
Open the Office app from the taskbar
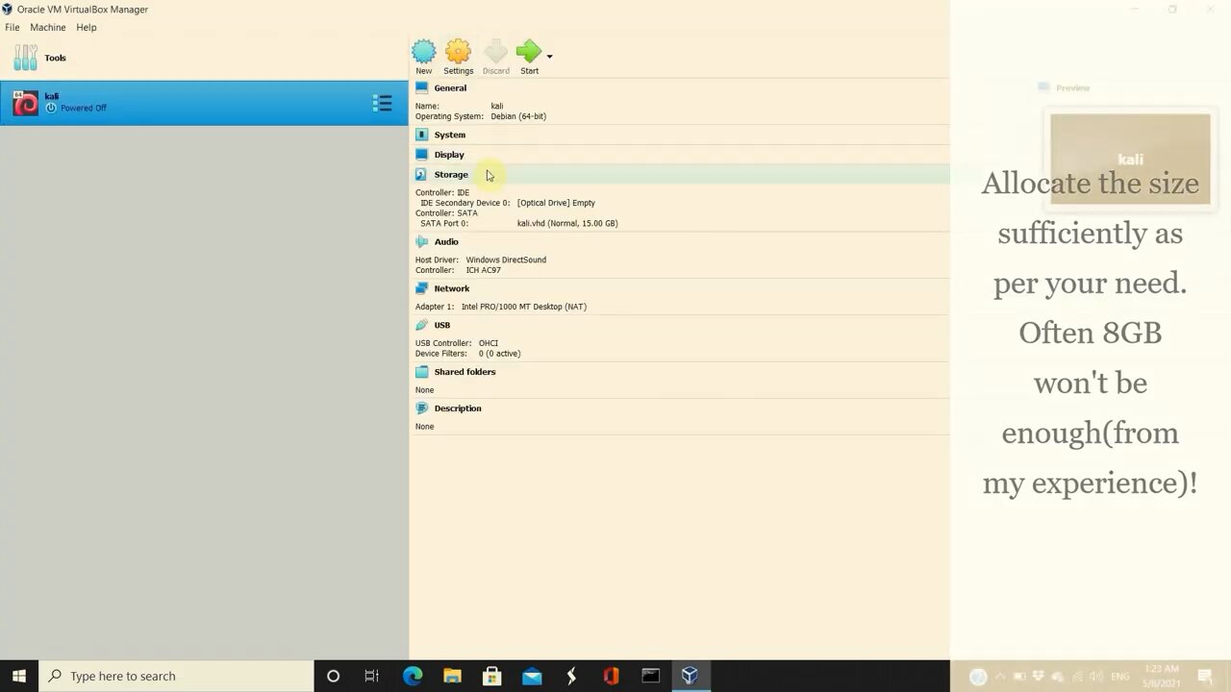[611, 676]
